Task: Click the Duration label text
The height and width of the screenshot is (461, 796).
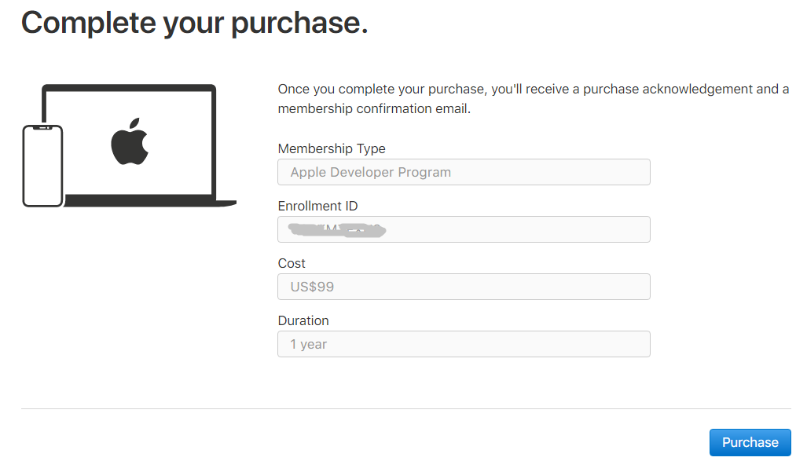Action: pos(303,320)
